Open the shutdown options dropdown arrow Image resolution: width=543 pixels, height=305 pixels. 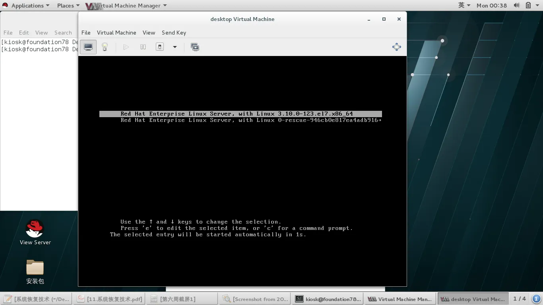(x=175, y=47)
